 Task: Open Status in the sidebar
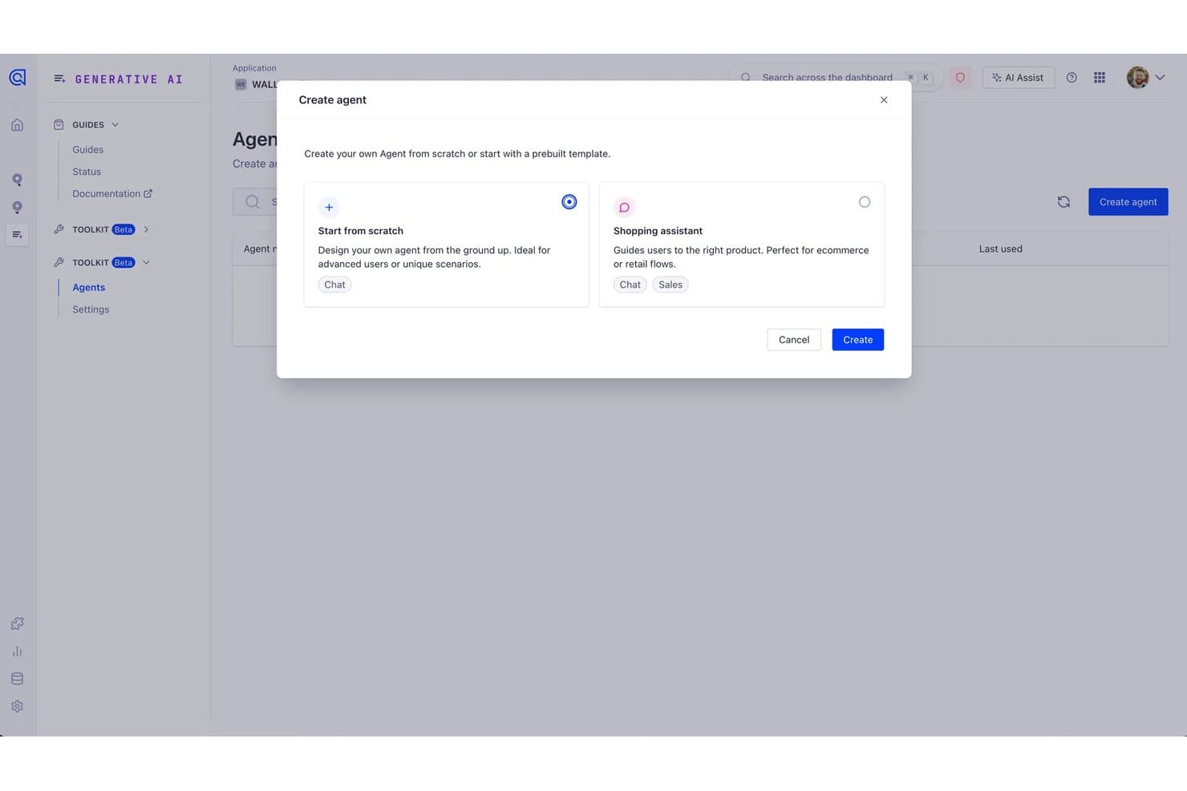(x=87, y=172)
